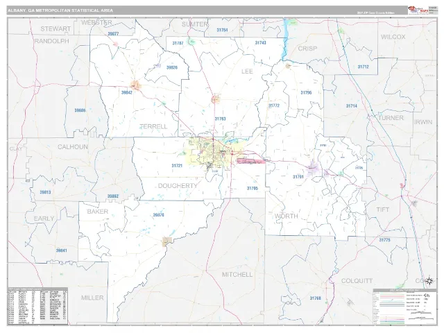Select ZIP code 31714
Viewport: 444px width, 333px height.
click(352, 106)
